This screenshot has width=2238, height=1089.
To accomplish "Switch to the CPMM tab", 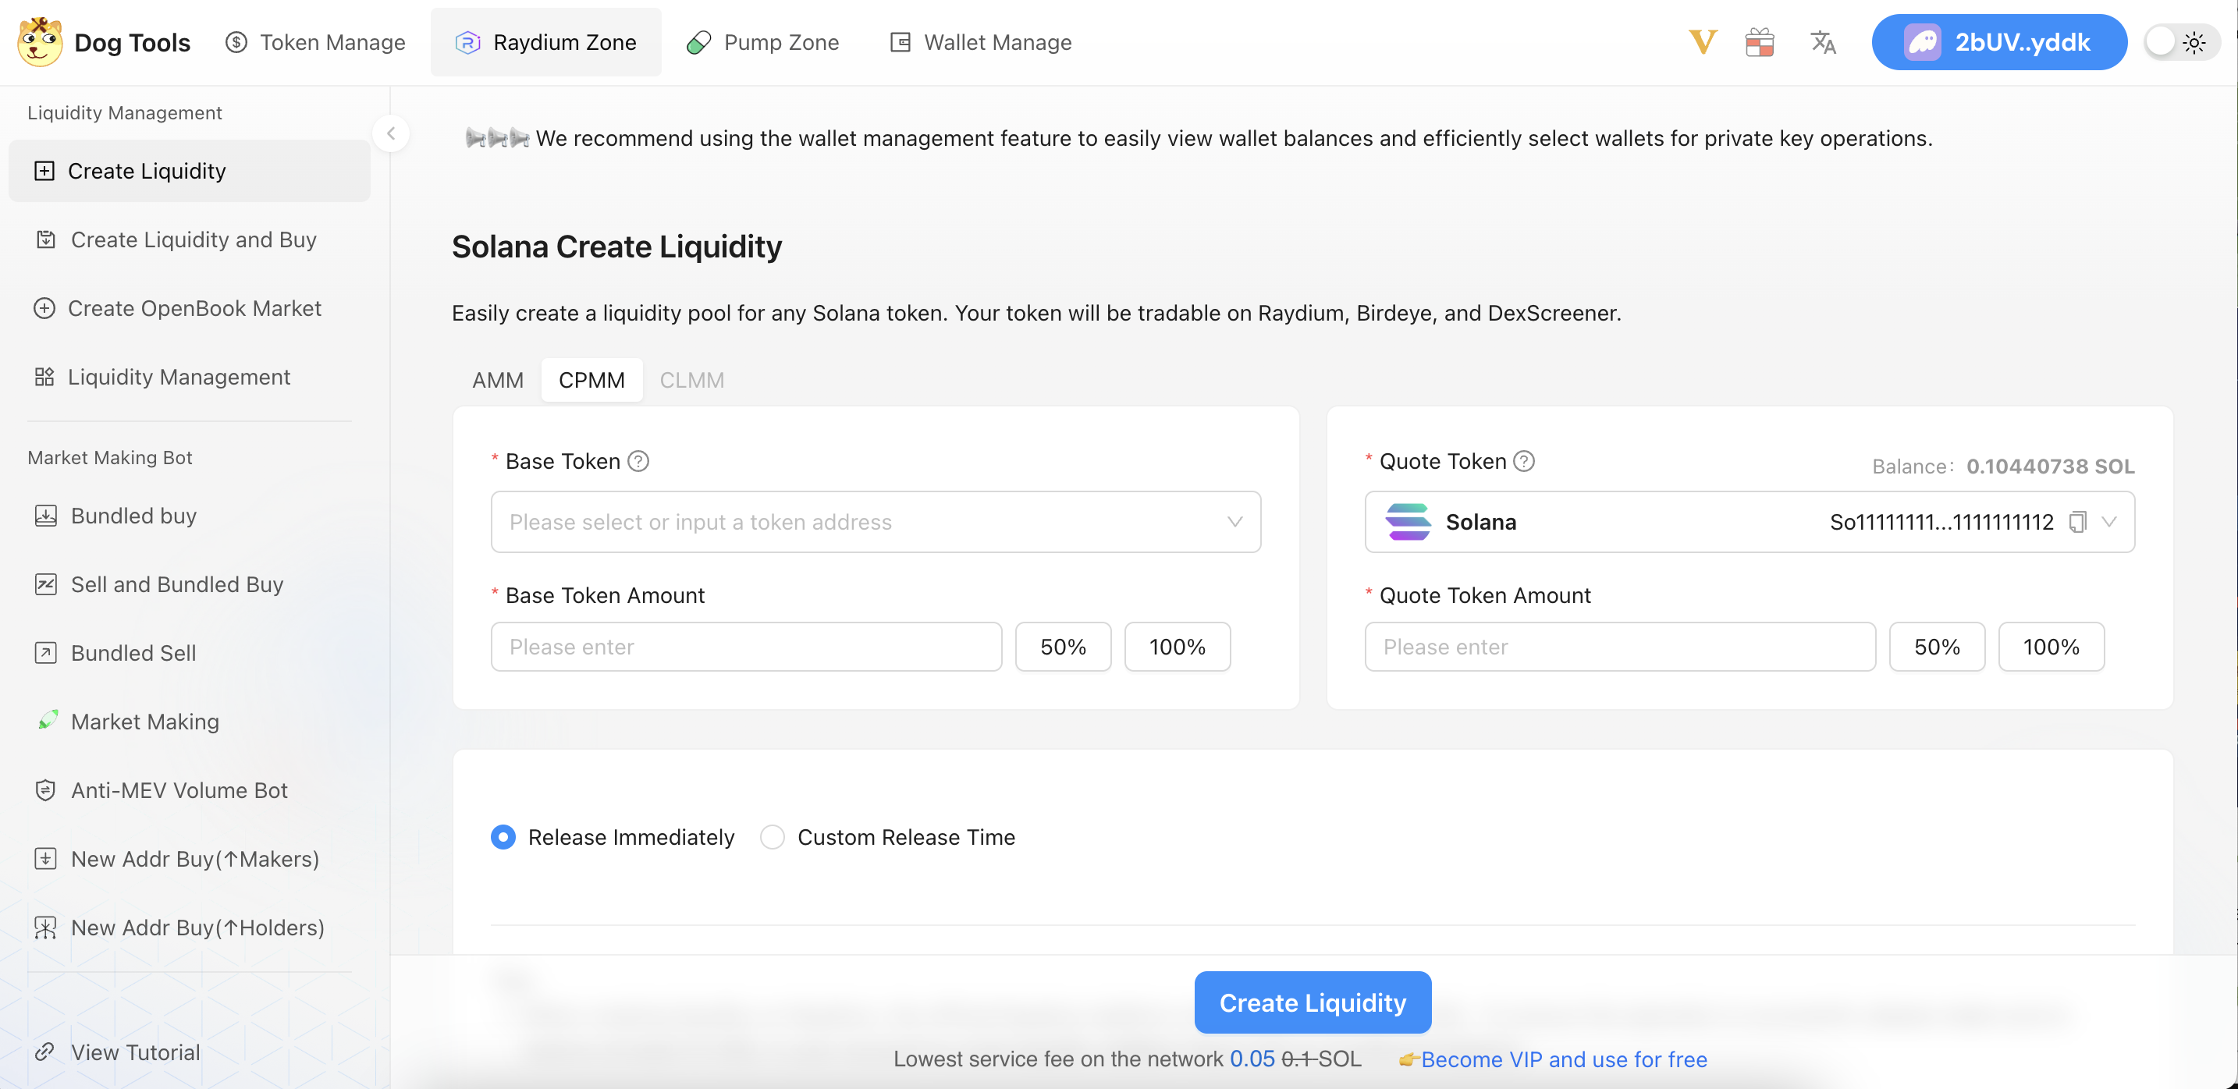I will [591, 381].
